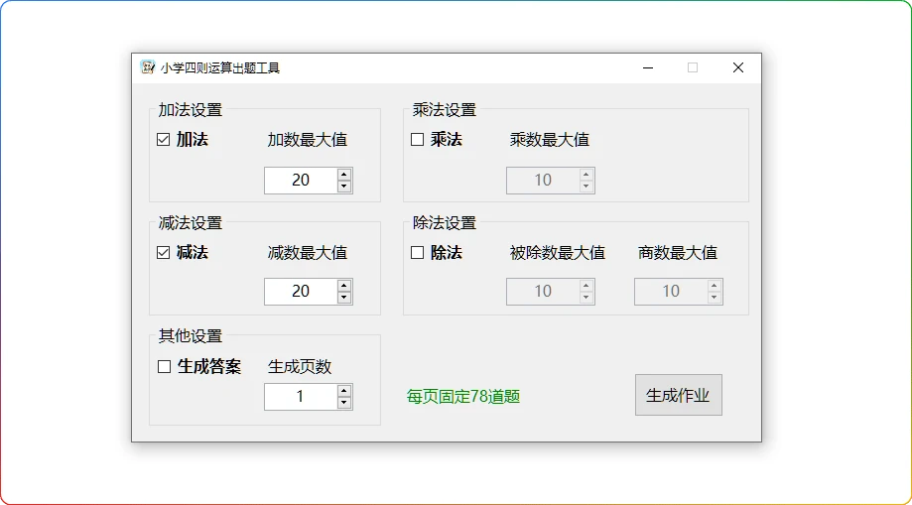This screenshot has height=505, width=912.
Task: Check the 生成答案 option
Action: pyautogui.click(x=165, y=367)
